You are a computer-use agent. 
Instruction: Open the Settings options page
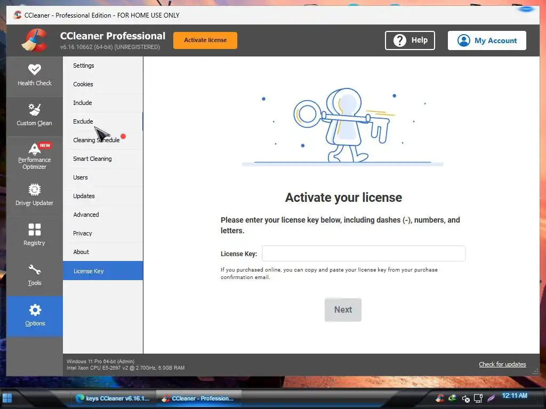103,66
